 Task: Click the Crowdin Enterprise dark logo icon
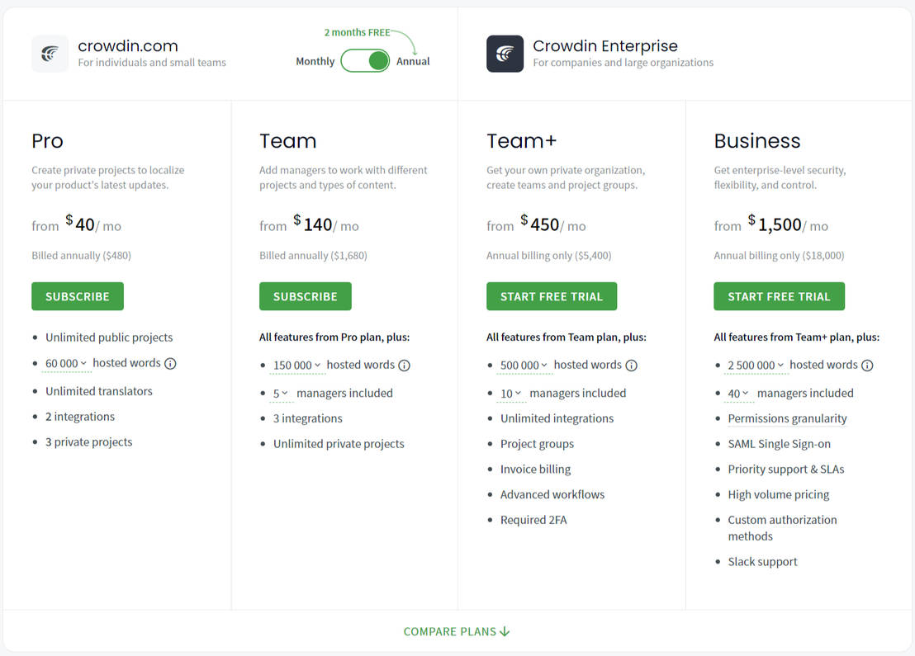click(x=505, y=54)
